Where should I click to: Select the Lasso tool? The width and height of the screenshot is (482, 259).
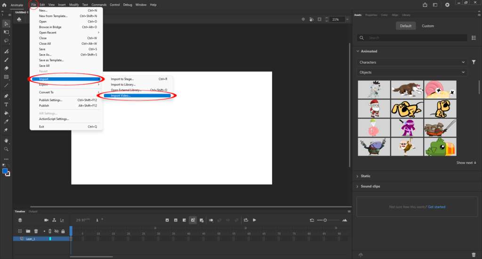6,40
